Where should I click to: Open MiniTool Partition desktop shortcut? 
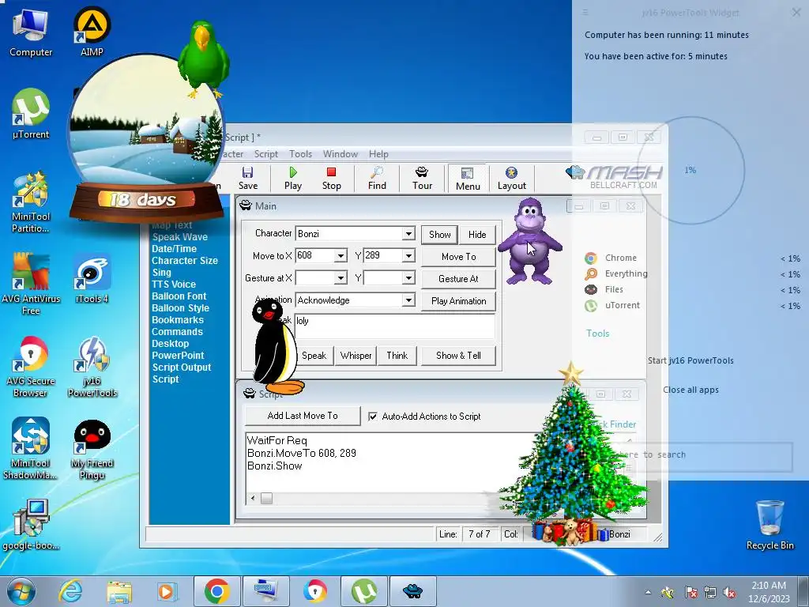point(31,202)
